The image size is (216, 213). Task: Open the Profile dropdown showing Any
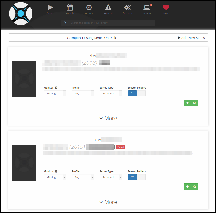[x=83, y=93]
